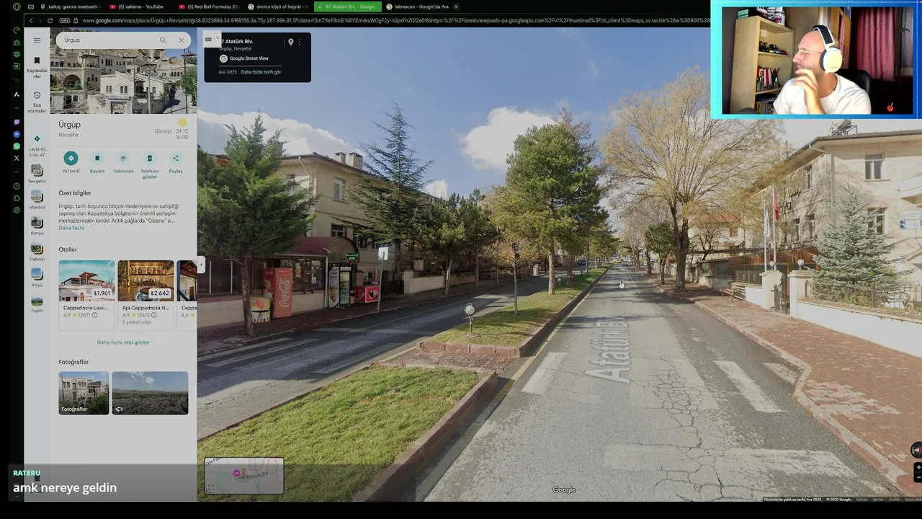
Task: Open Kaydedilenler (saved places) in sidebar
Action: [x=37, y=67]
